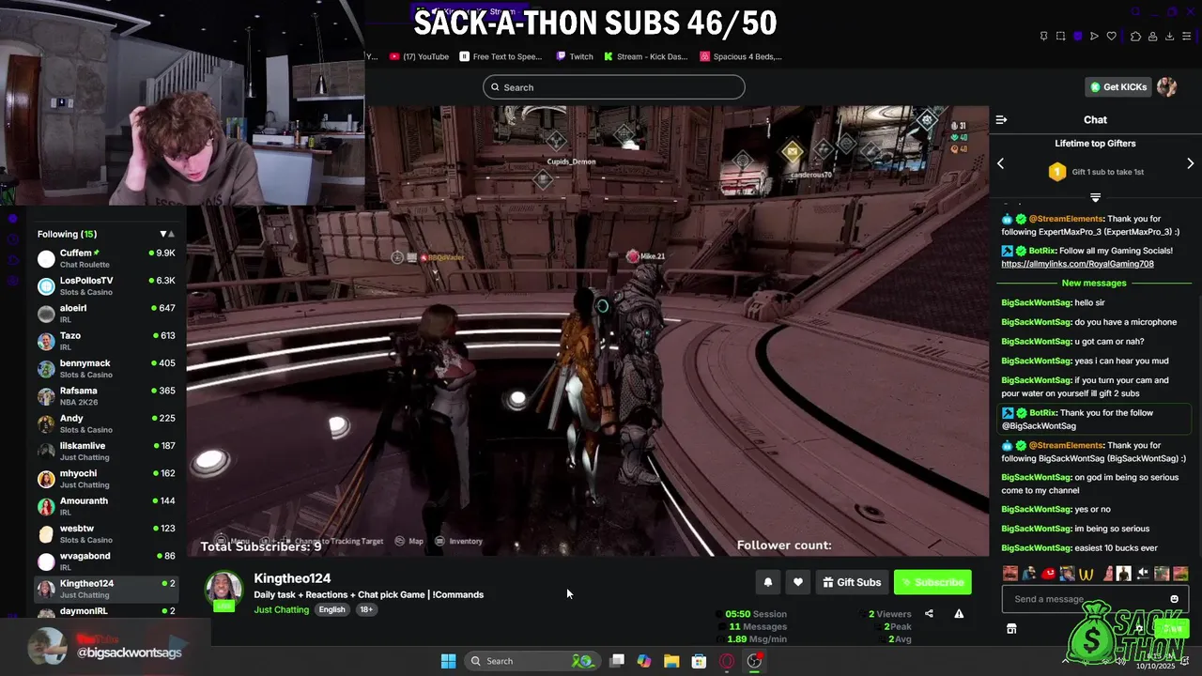Open the chat shop icon
The width and height of the screenshot is (1202, 676).
coord(1011,628)
